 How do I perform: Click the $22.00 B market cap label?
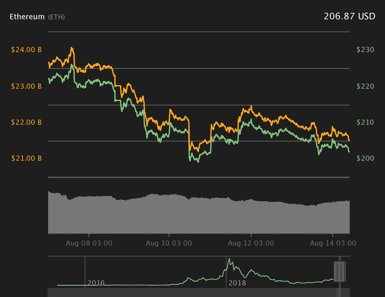pyautogui.click(x=26, y=122)
